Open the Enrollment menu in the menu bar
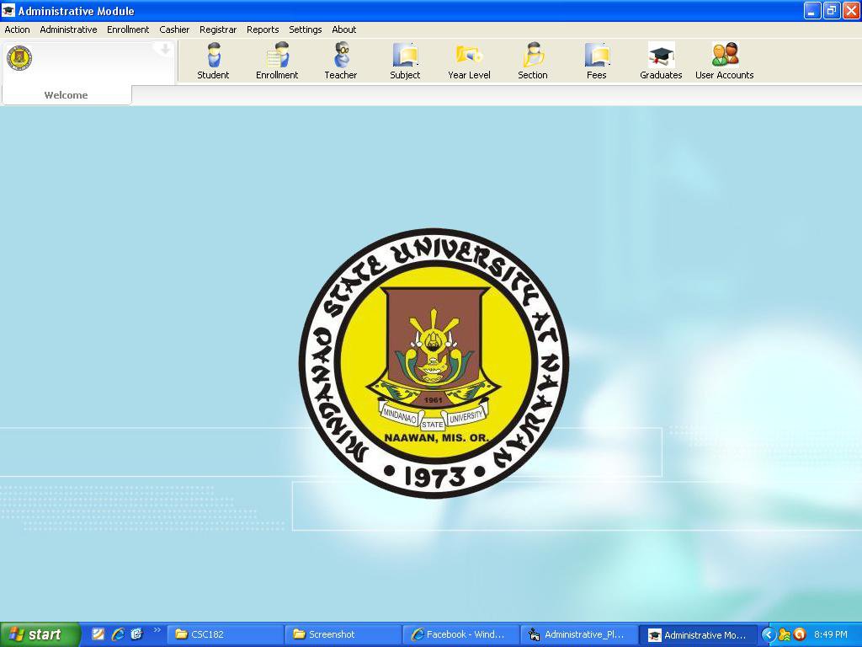The height and width of the screenshot is (647, 862). coord(128,29)
